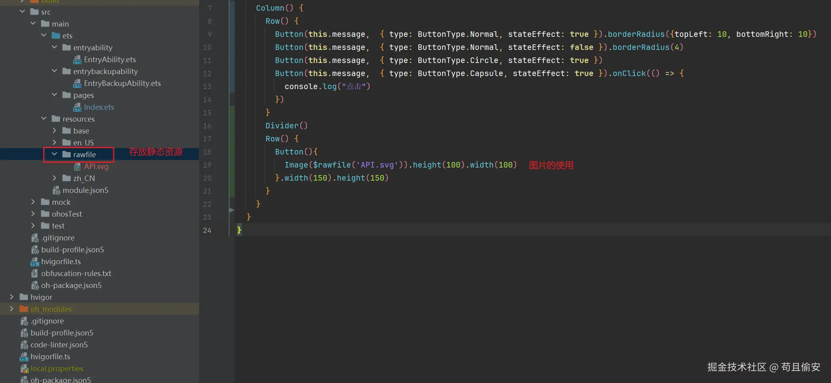
Task: Click the code-linter.json5 file icon
Action: point(24,345)
